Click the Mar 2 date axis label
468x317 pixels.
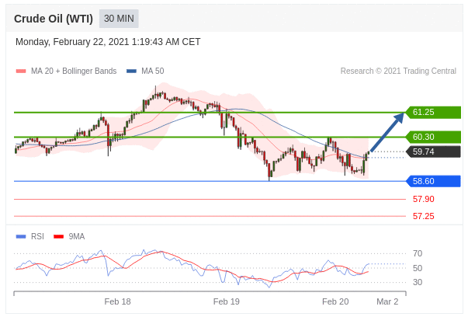[x=387, y=301]
